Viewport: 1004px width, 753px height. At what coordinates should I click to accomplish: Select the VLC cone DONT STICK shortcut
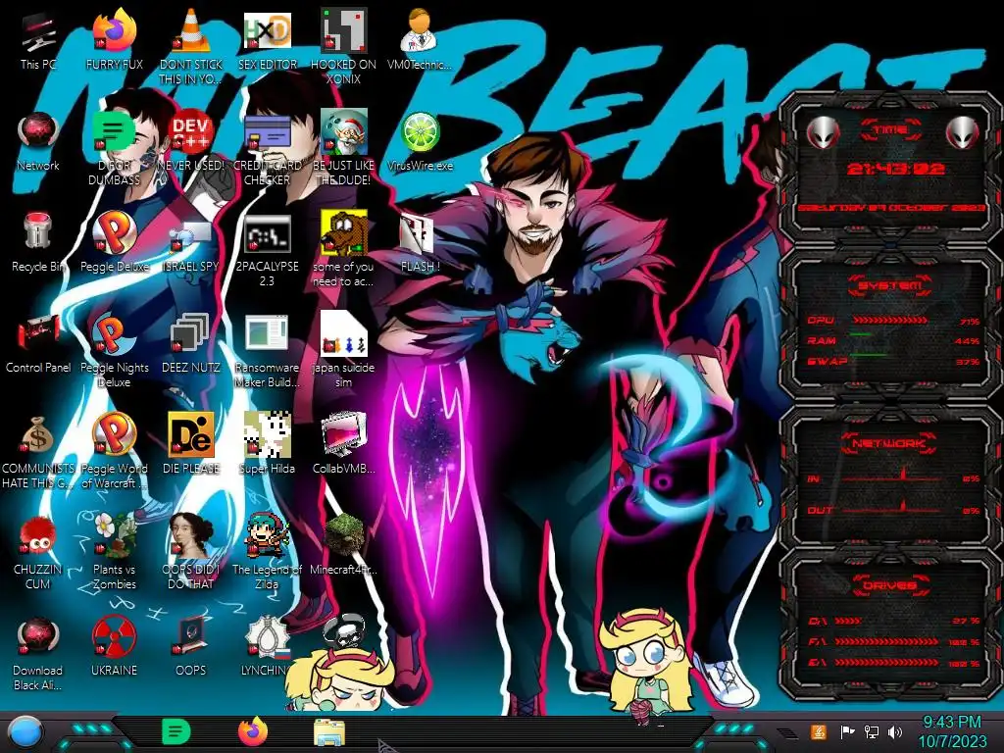tap(191, 47)
